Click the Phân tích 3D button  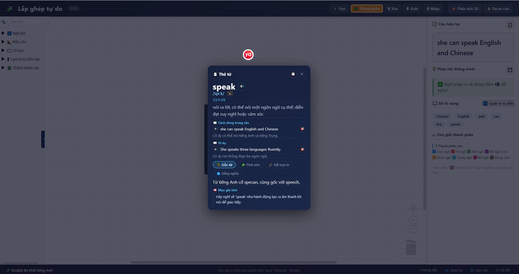(x=465, y=9)
